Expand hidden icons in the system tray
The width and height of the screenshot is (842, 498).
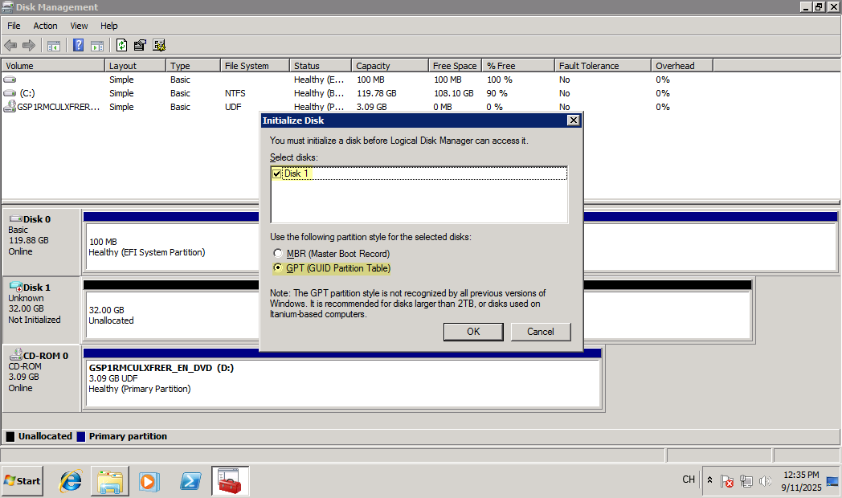(x=709, y=480)
